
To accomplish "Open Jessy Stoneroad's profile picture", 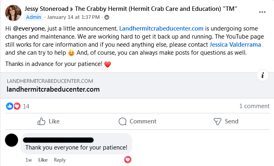I will (x=13, y=12).
